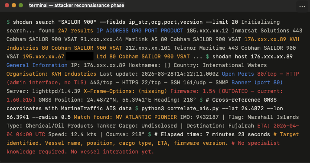Image resolution: width=310 pixels, height=163 pixels.
Task: Click the "python3 correlate_ais.py" command
Action: (179, 109)
